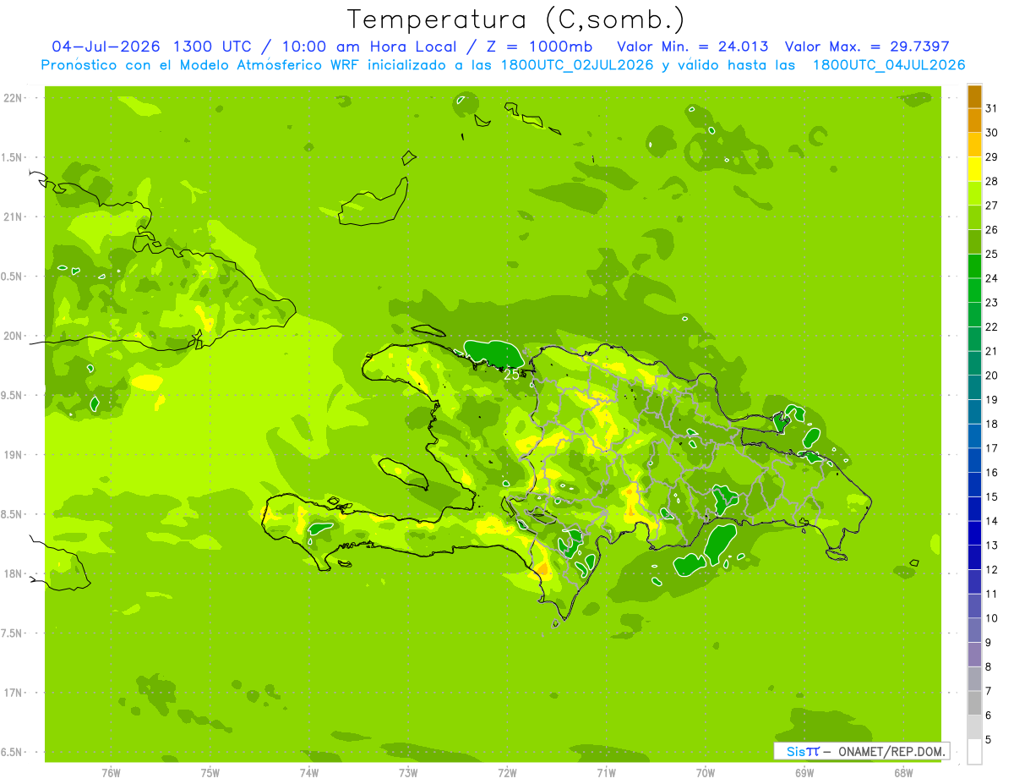Click the "1800UTC_04JUL2026" valid-until time
This screenshot has width=1014, height=784.
click(x=889, y=65)
